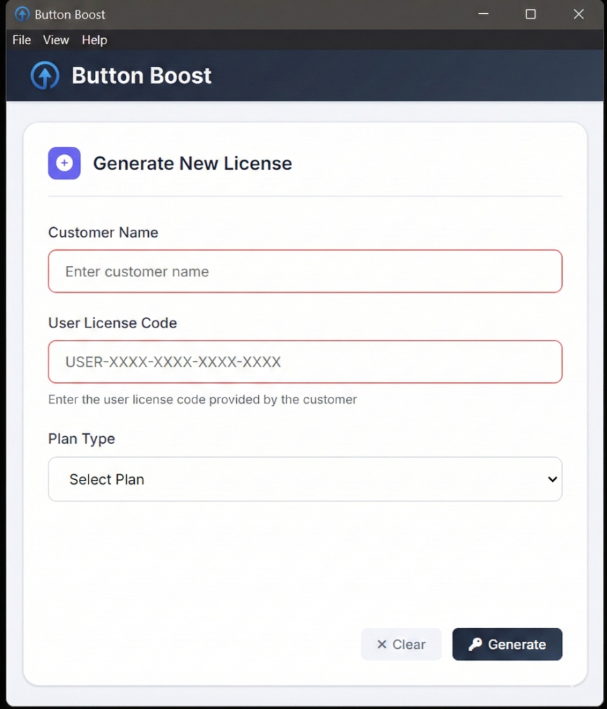607x709 pixels.
Task: Click the Customer Name input field
Action: tap(305, 271)
